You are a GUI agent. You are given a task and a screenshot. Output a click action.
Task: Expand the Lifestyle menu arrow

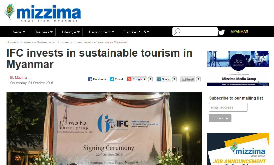coord(79,32)
